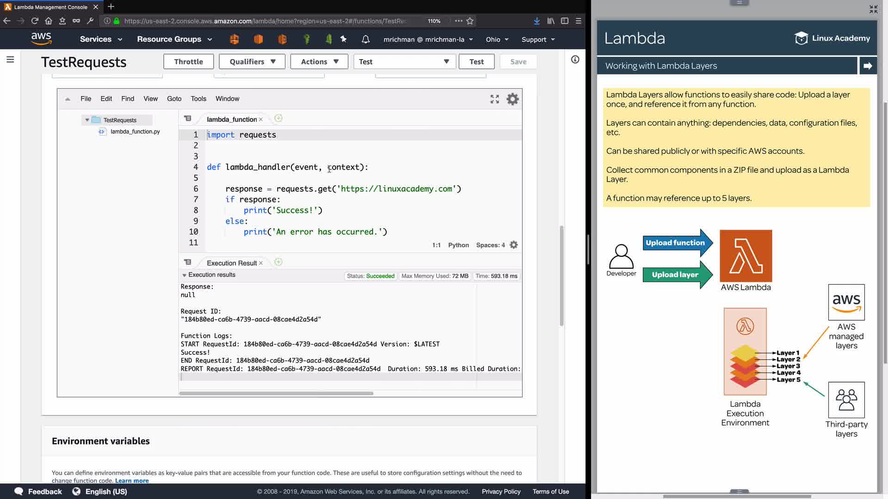Collapse the TestRequests folder tree
This screenshot has height=499, width=888.
click(x=87, y=120)
